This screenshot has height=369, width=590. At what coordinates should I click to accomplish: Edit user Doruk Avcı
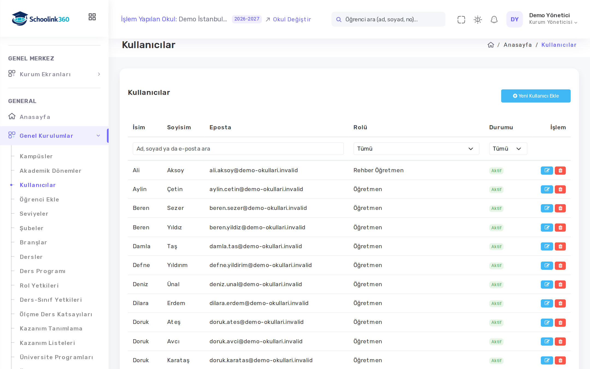click(x=547, y=341)
